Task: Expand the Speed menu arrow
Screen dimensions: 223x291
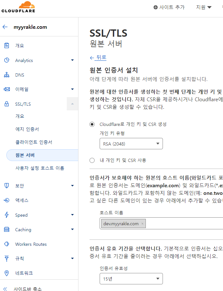Action: pyautogui.click(x=72, y=215)
